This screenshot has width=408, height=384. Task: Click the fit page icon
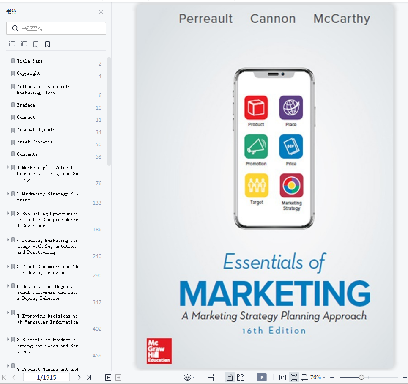(294, 377)
